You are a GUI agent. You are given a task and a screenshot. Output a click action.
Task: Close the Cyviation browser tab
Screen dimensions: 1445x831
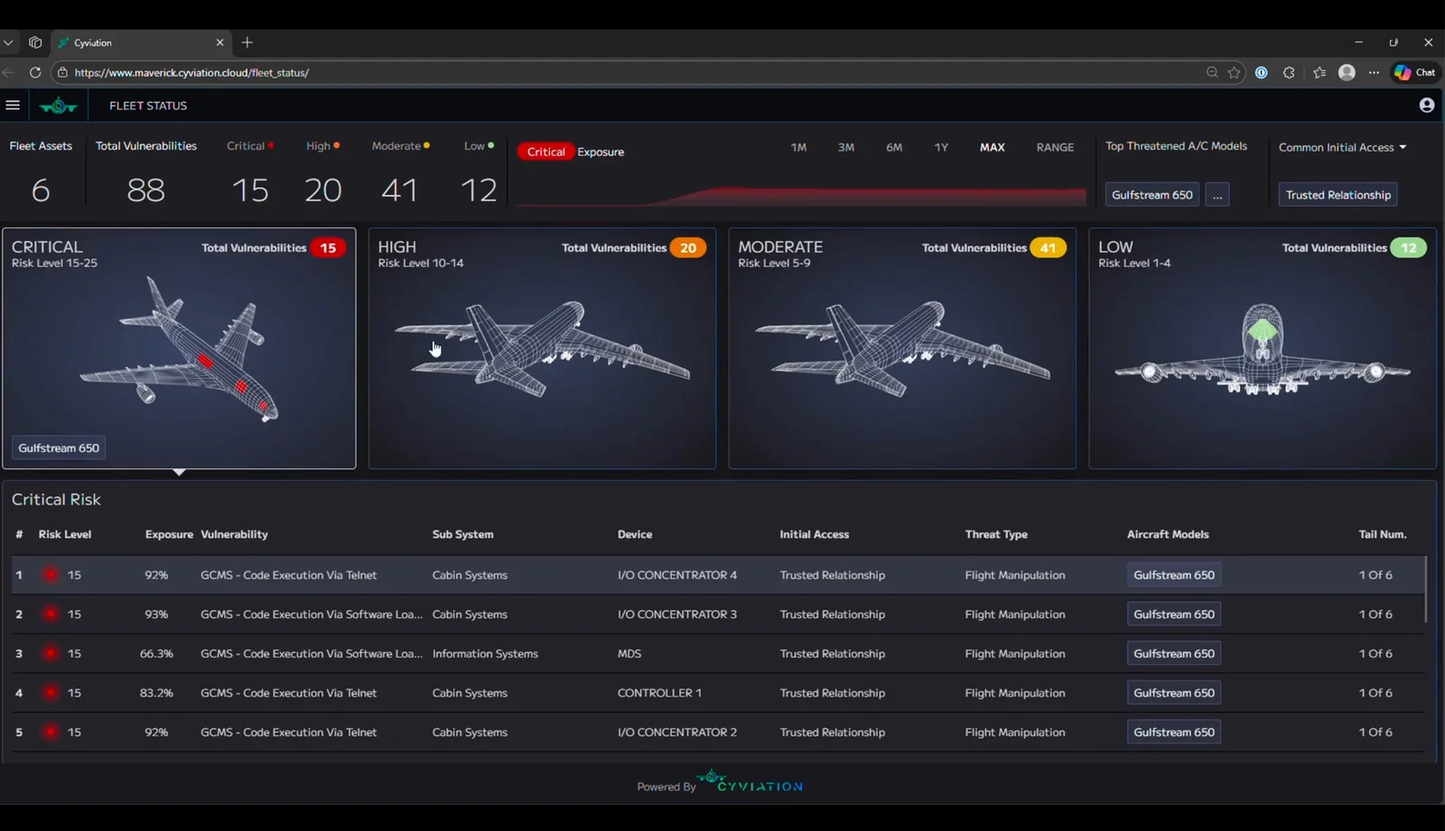point(219,42)
